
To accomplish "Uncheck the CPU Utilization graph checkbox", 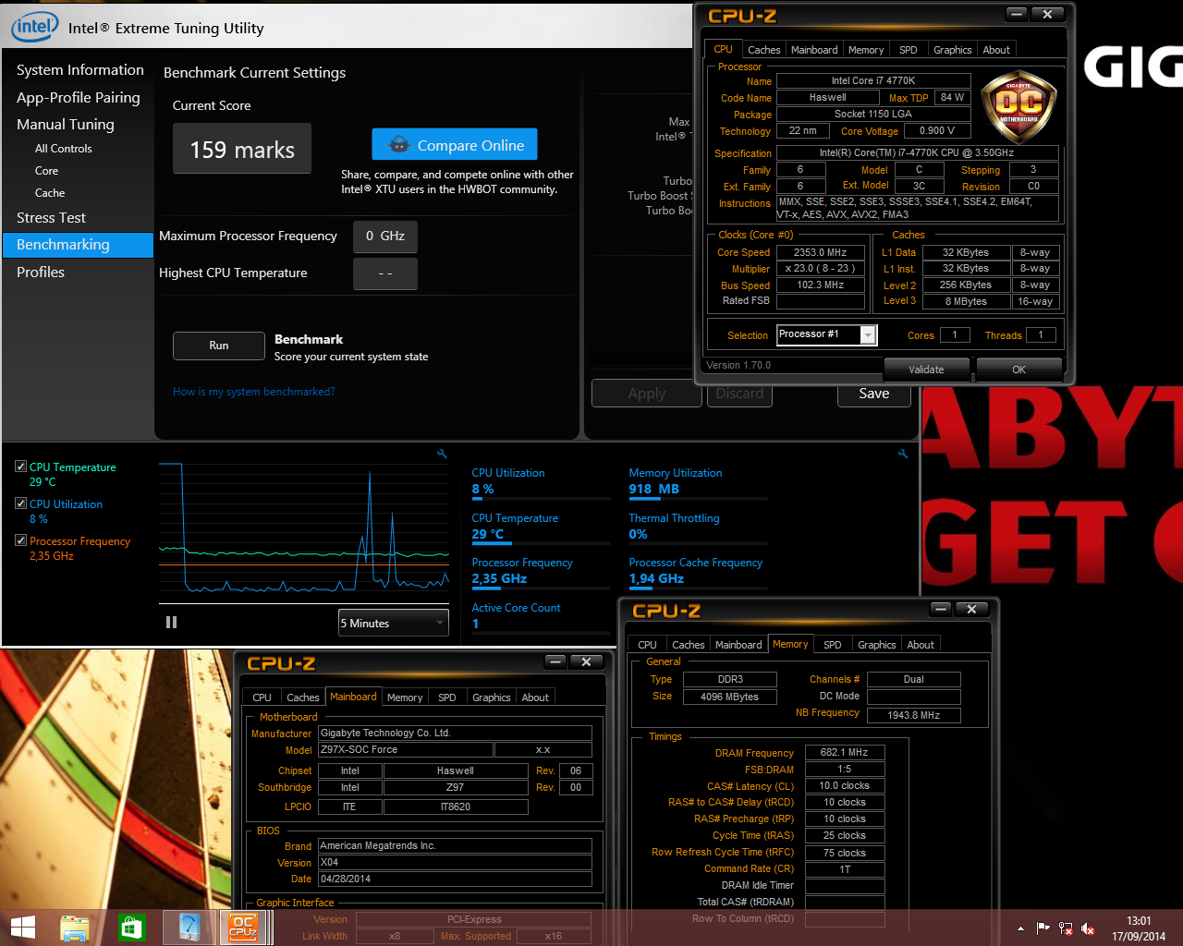I will click(x=20, y=503).
